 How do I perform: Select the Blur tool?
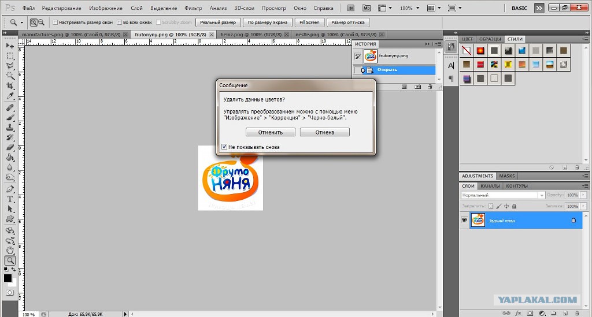coord(10,167)
